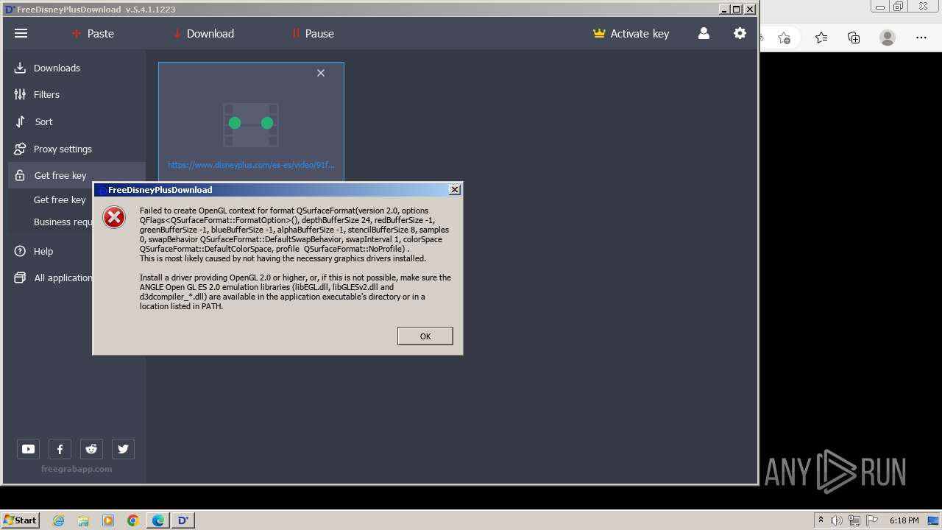Open Google Chrome from taskbar
Screen dimensions: 942x530
[133, 520]
